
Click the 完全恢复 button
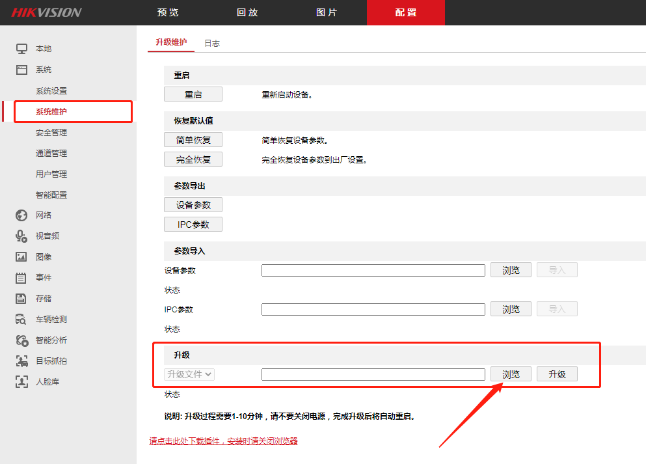pyautogui.click(x=193, y=159)
